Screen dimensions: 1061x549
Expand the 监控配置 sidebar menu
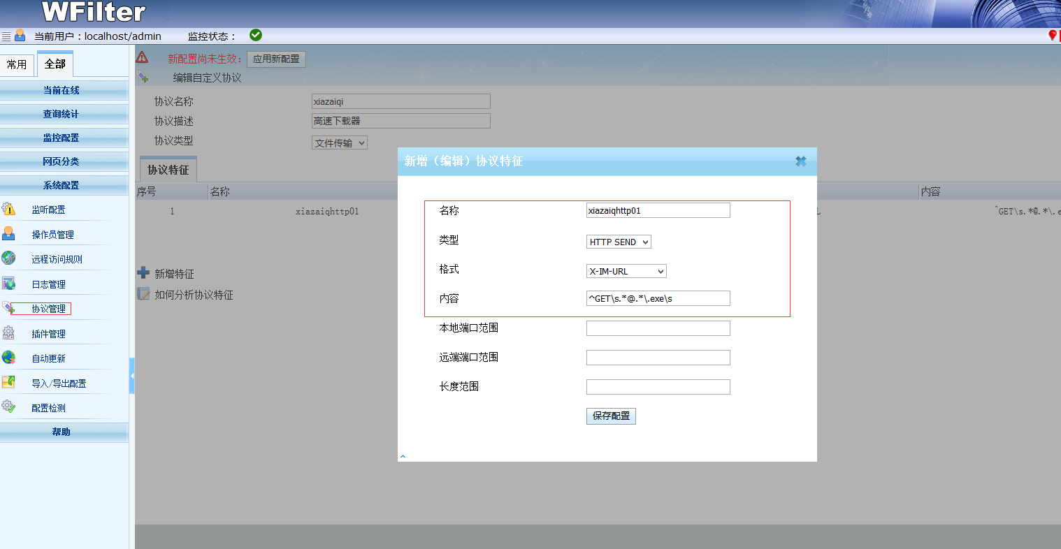point(62,138)
